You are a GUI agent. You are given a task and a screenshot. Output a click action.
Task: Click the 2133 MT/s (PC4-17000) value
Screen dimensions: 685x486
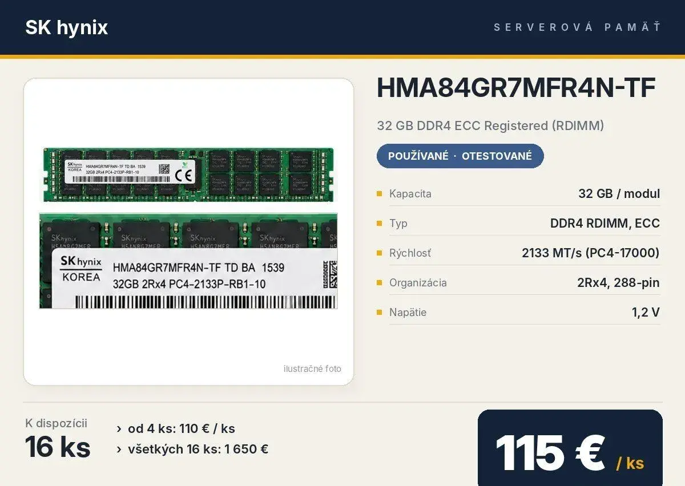coord(591,253)
